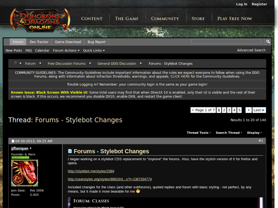Viewport: 278px width, 208px height.
Task: Open The Game menu
Action: [127, 19]
